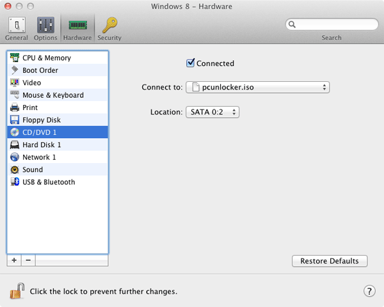
Task: Click the CPU & Memory chip icon
Action: point(15,58)
